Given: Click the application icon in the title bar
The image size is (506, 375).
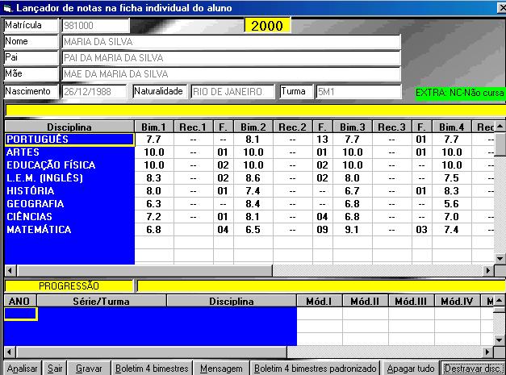Looking at the screenshot, I should click(8, 7).
